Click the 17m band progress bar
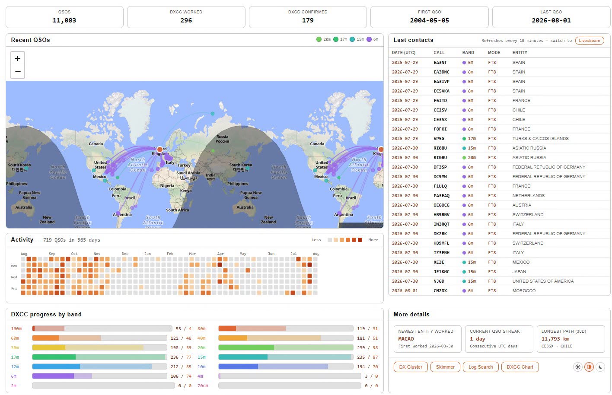The height and width of the screenshot is (395, 612). pyautogui.click(x=99, y=357)
